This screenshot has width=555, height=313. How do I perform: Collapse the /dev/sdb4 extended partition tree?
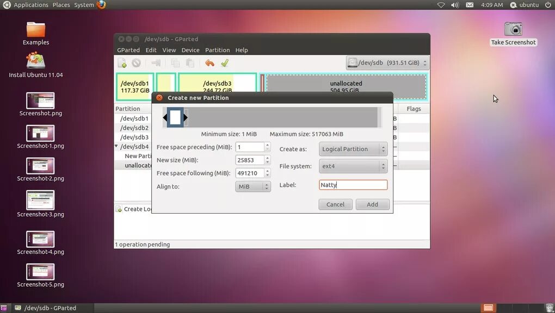pos(116,146)
